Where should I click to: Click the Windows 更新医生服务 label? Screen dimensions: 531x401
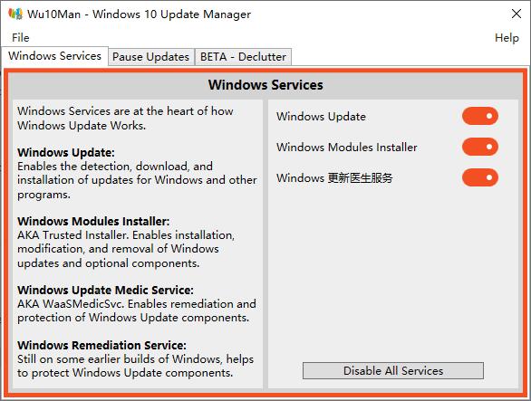(x=334, y=178)
